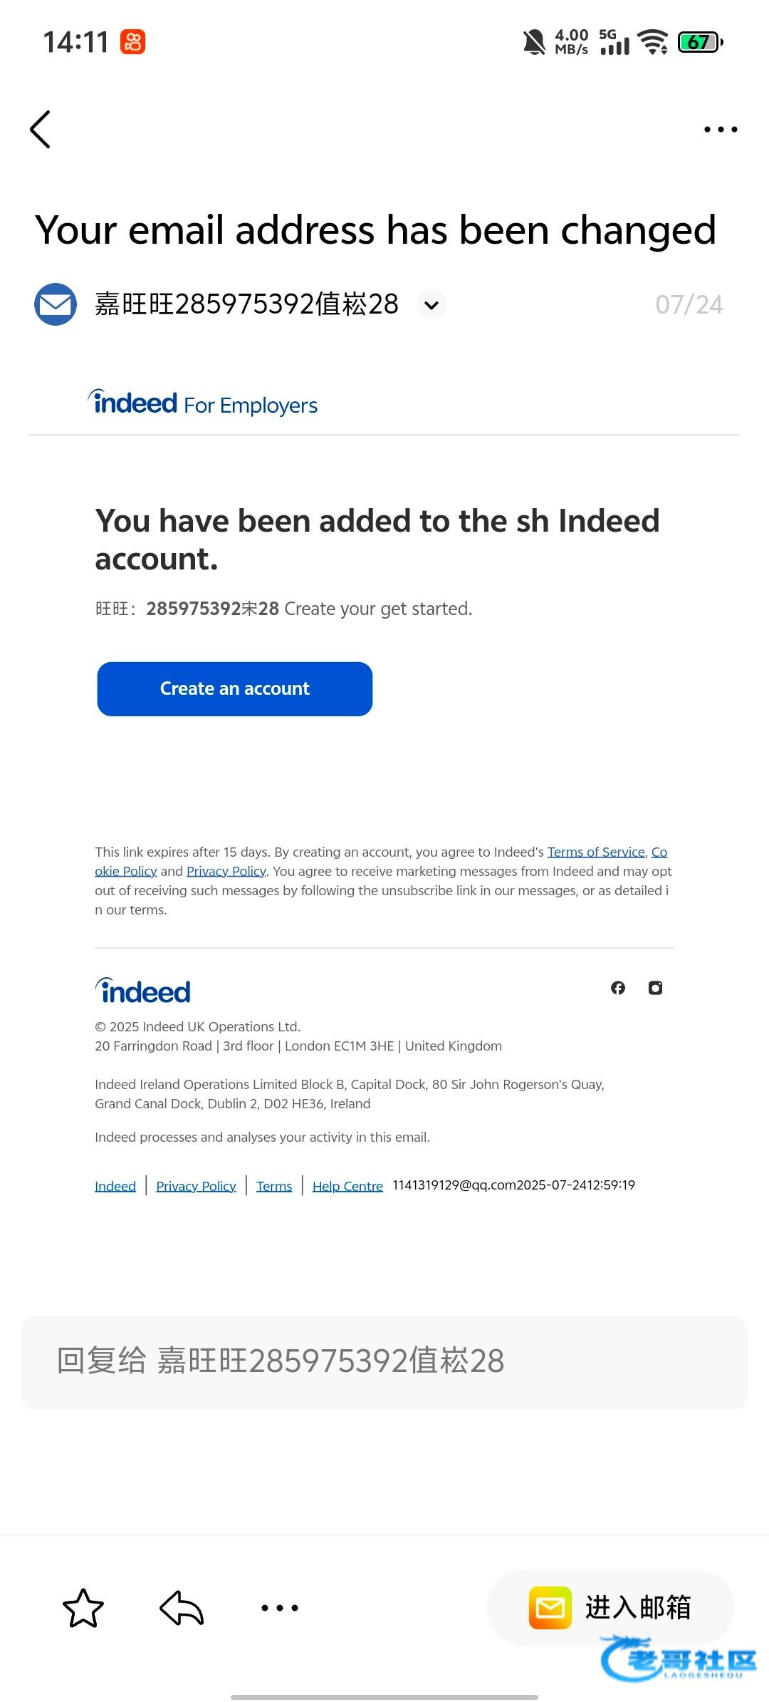Tap the Facebook icon in the footer
769x1702 pixels.
[618, 988]
